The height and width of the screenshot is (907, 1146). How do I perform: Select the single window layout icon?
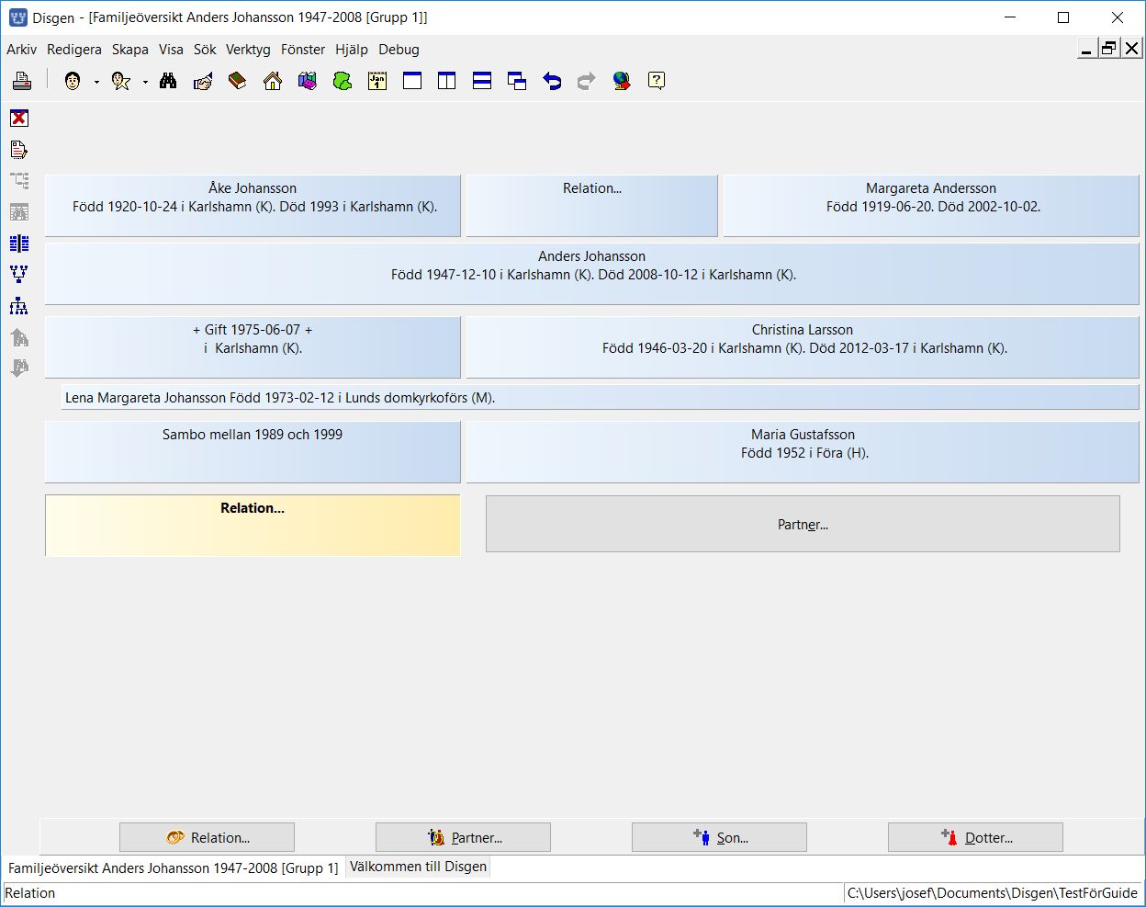412,81
